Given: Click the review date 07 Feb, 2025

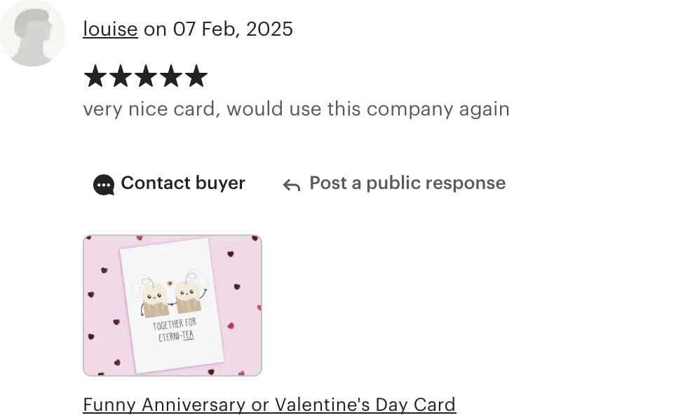Looking at the screenshot, I should (x=233, y=29).
